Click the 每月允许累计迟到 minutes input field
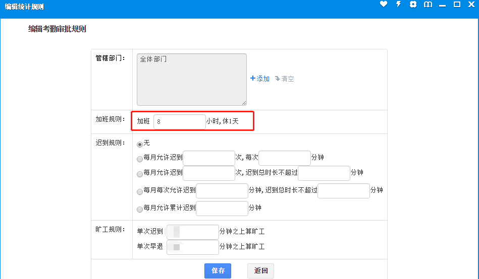The width and height of the screenshot is (479, 279). pyautogui.click(x=222, y=208)
